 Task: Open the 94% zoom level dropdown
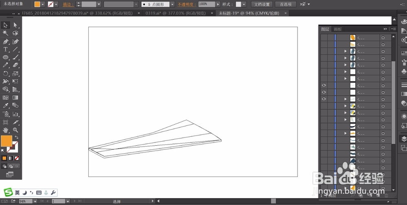click(x=35, y=201)
